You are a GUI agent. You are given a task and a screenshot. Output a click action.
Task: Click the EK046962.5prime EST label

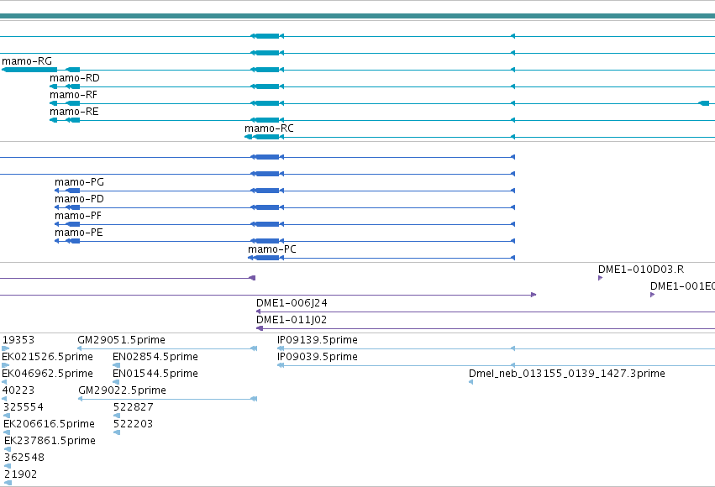[x=47, y=374]
